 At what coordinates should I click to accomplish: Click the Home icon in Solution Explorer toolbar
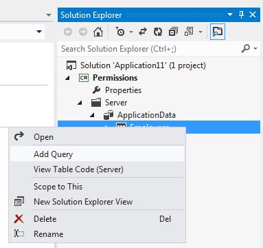[98, 32]
